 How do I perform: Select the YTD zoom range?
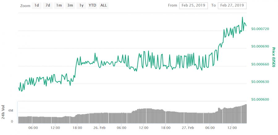pos(92,6)
